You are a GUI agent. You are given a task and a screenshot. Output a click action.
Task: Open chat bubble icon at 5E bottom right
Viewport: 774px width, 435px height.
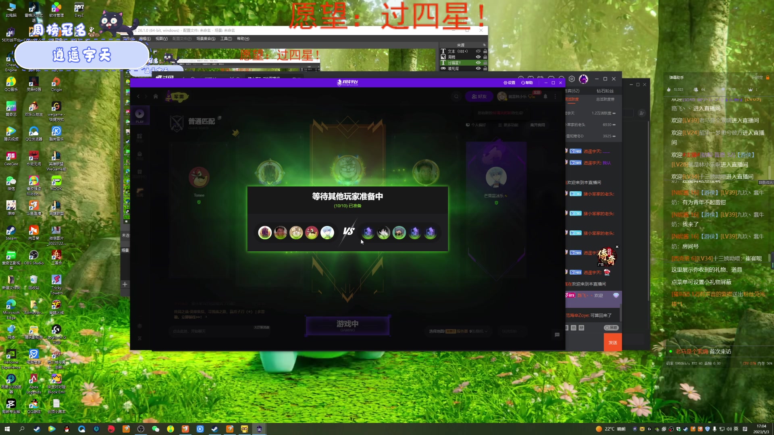coord(557,334)
